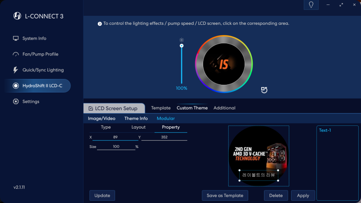Screen dimensions: 361x203
Task: Select Text-1 in the element list
Action: point(325,130)
